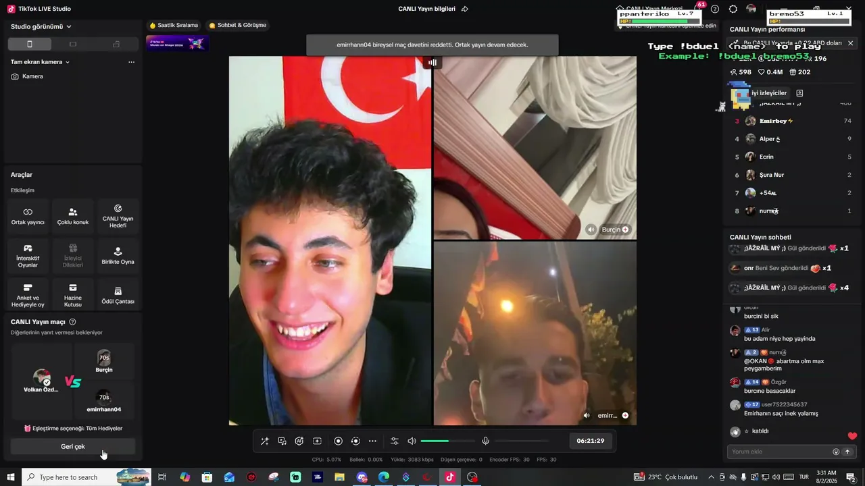Select portrait phone layout
Image resolution: width=865 pixels, height=486 pixels.
[30, 44]
